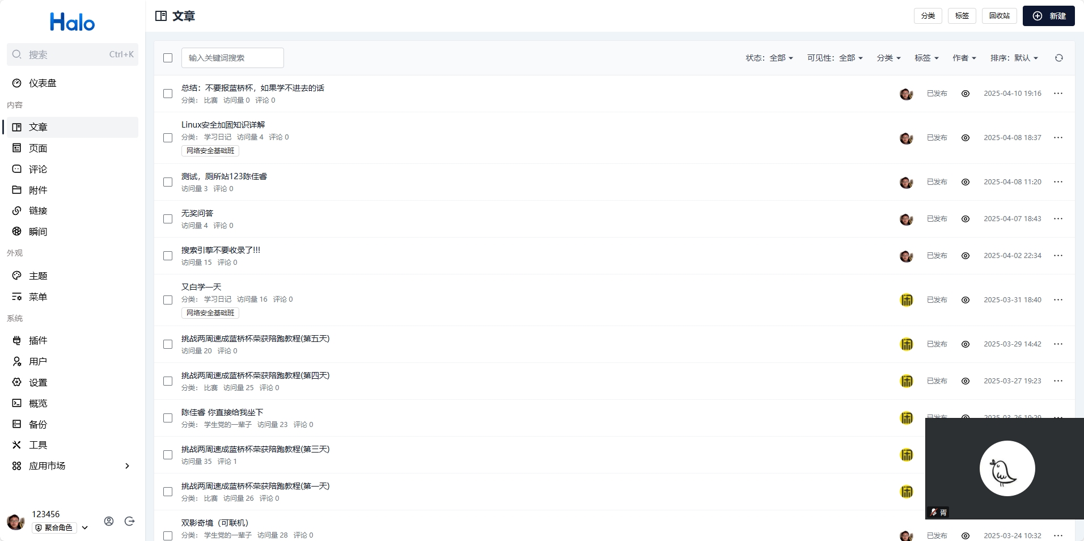Click the bird avatar in video overlay
The height and width of the screenshot is (541, 1084).
point(1007,468)
